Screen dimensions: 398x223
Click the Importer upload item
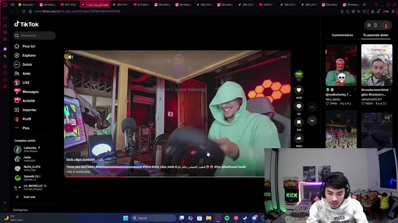point(25,110)
